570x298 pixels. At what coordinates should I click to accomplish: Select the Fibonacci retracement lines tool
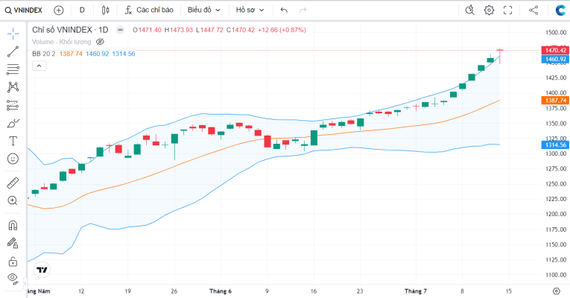pos(13,69)
